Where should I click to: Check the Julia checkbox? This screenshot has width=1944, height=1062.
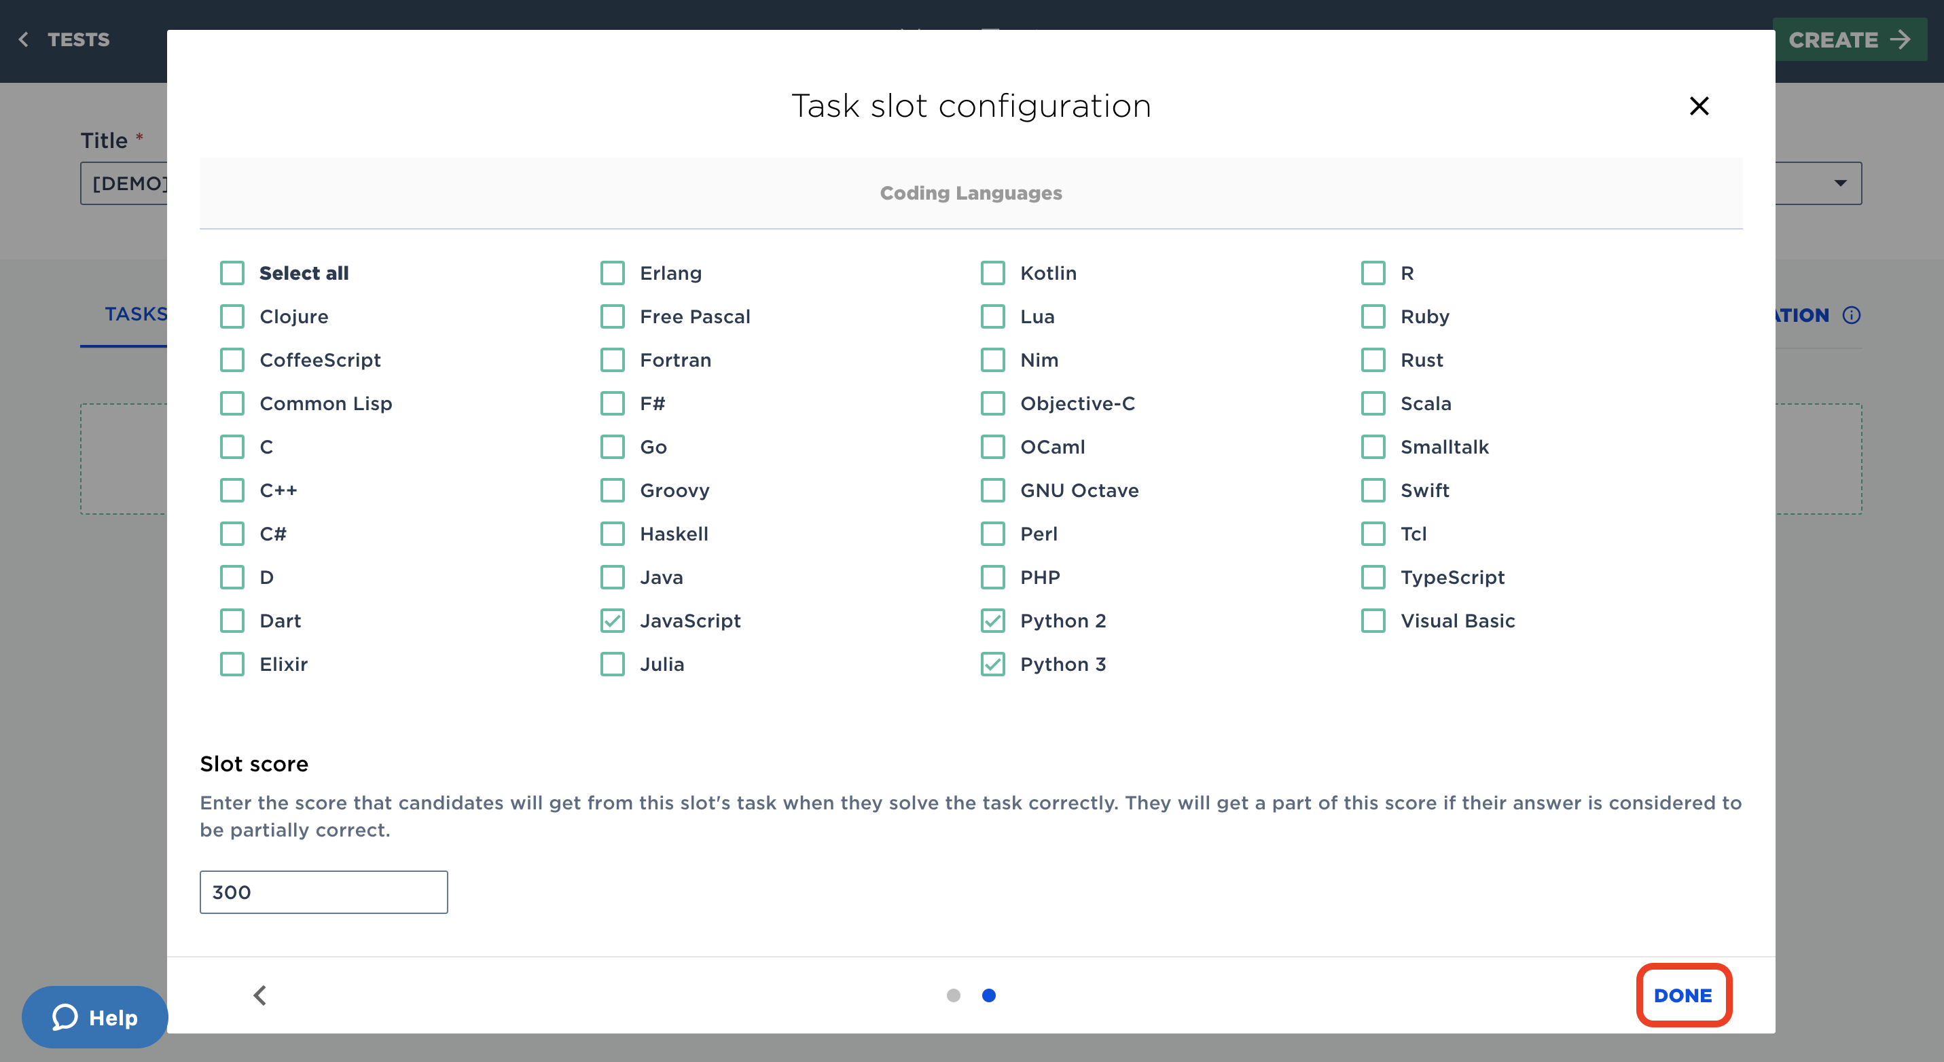(613, 664)
